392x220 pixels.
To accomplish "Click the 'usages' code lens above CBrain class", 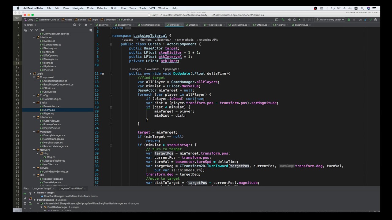I will [127, 40].
